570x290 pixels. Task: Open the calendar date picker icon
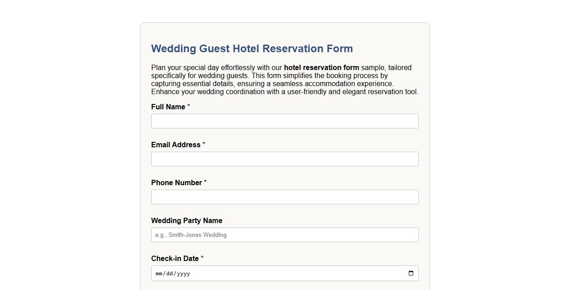410,273
